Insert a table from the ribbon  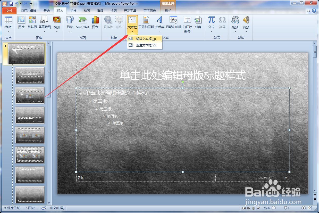(x=8, y=22)
